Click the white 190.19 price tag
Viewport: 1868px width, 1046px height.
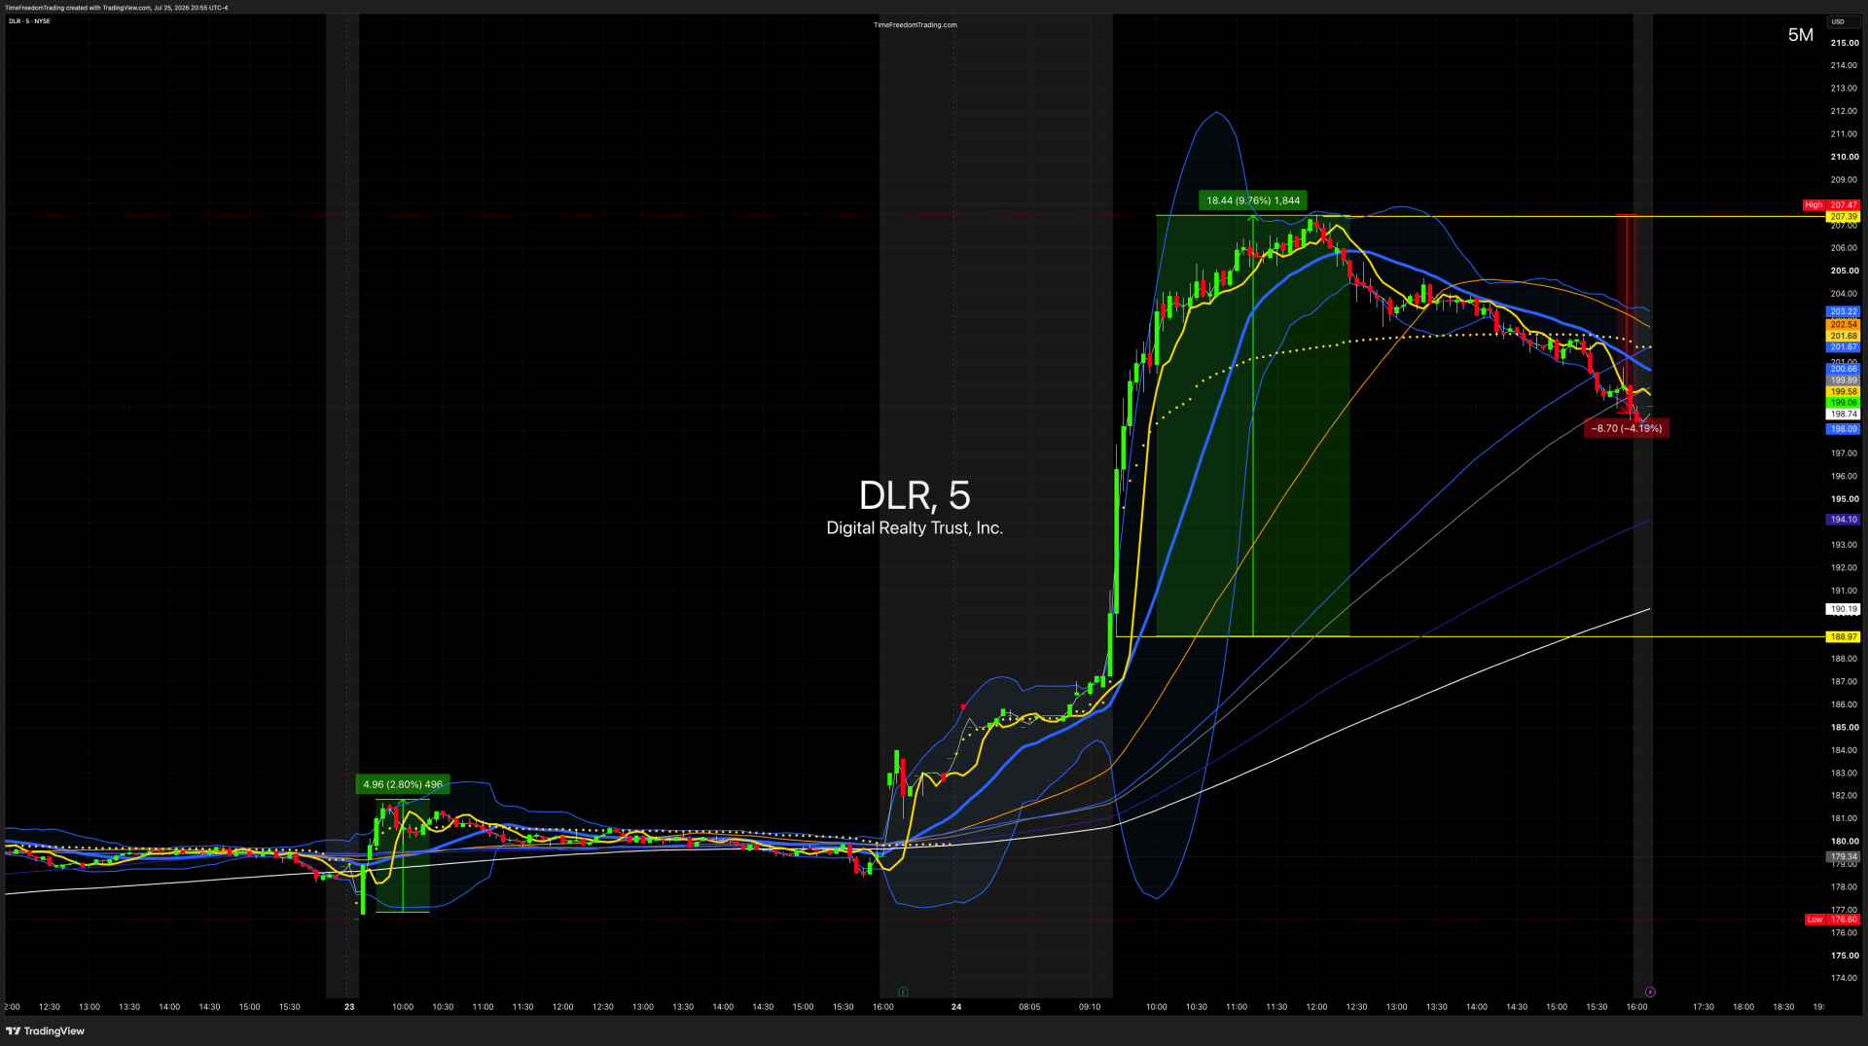[1843, 609]
